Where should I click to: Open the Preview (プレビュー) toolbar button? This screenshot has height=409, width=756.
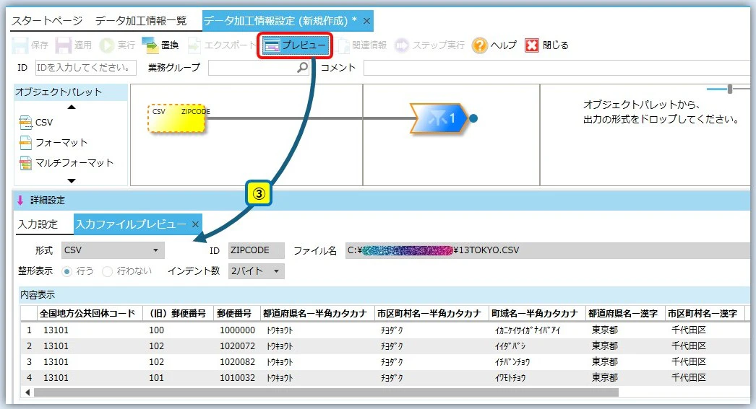(295, 45)
